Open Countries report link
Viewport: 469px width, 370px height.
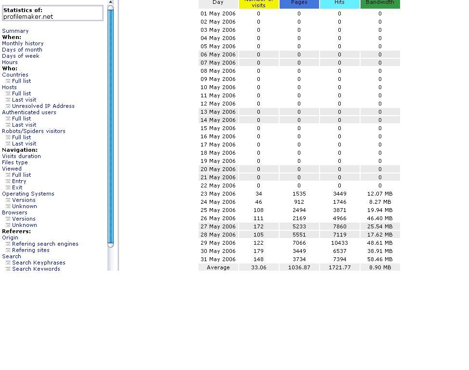click(x=15, y=75)
